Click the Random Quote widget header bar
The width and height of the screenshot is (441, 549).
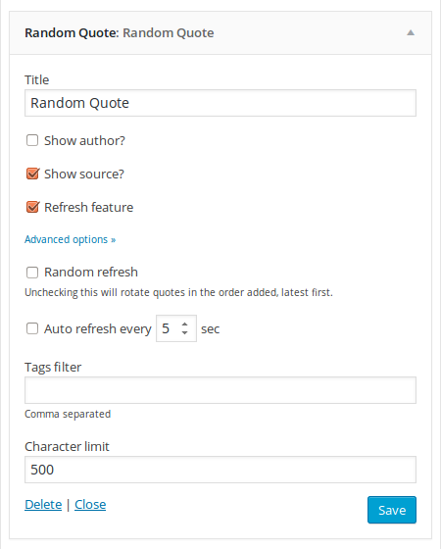(x=220, y=33)
